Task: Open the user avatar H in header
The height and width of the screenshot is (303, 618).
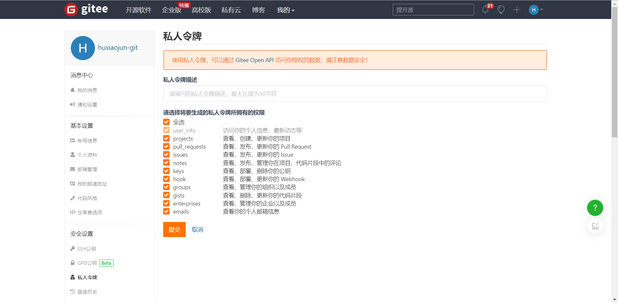Action: click(534, 10)
